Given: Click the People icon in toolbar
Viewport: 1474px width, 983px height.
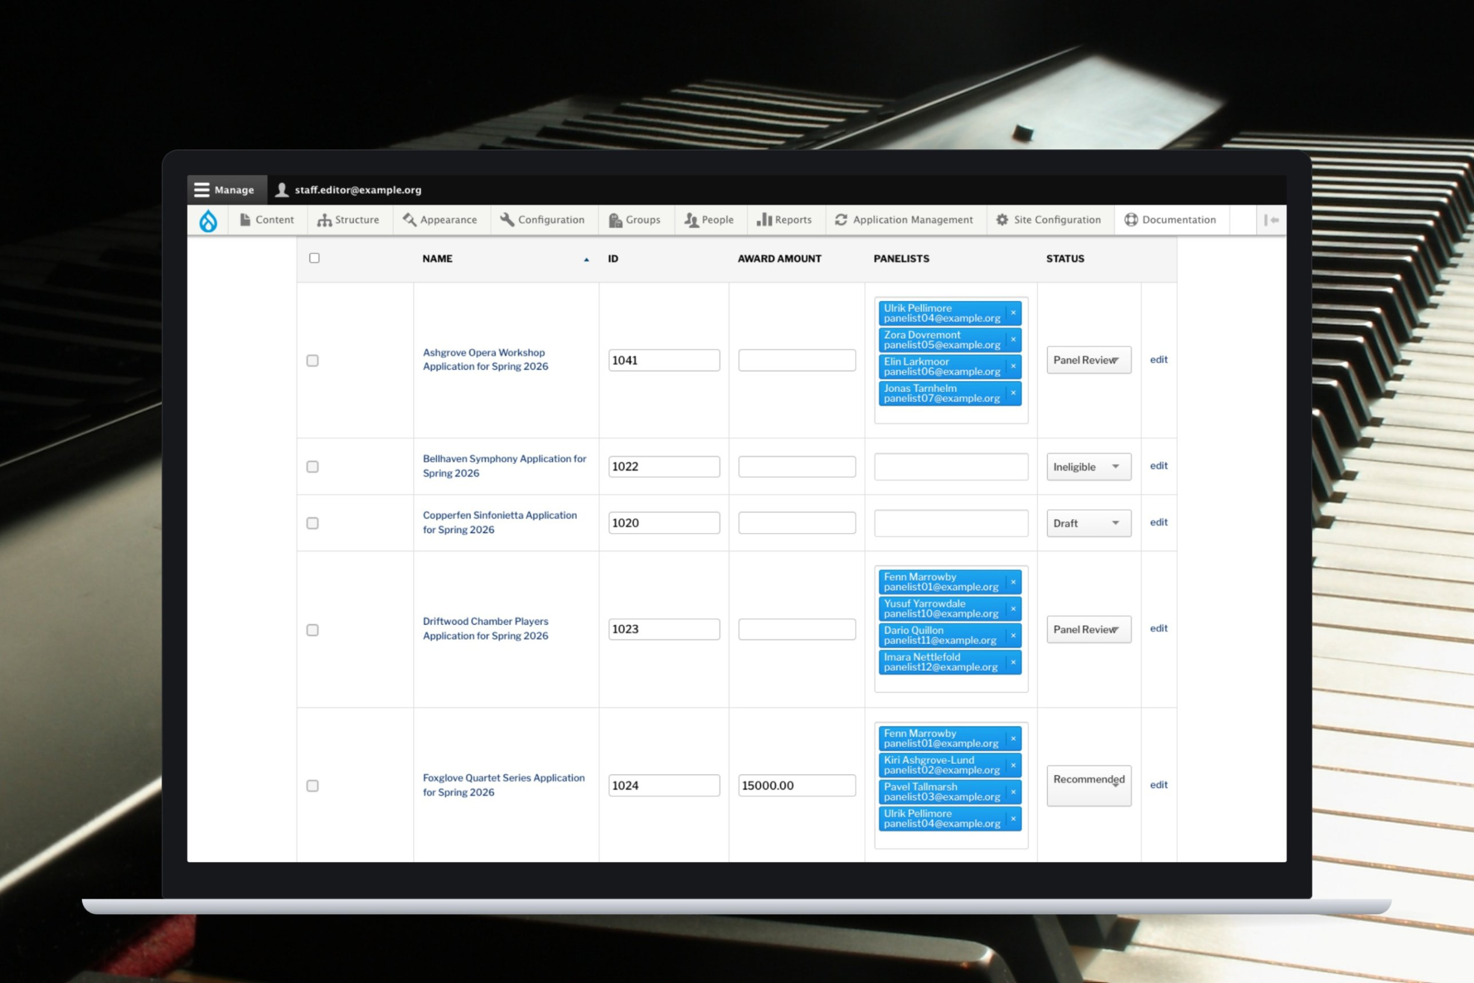Looking at the screenshot, I should pyautogui.click(x=691, y=219).
